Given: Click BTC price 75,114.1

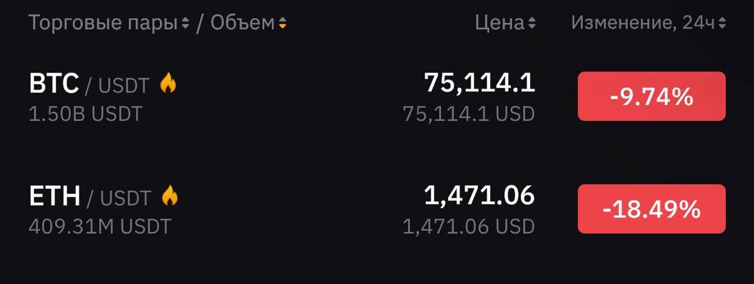Looking at the screenshot, I should coord(479,83).
